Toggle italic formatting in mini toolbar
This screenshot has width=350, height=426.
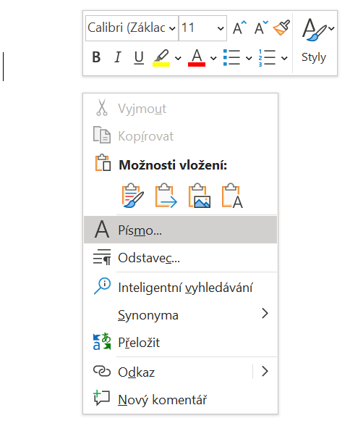pyautogui.click(x=117, y=57)
